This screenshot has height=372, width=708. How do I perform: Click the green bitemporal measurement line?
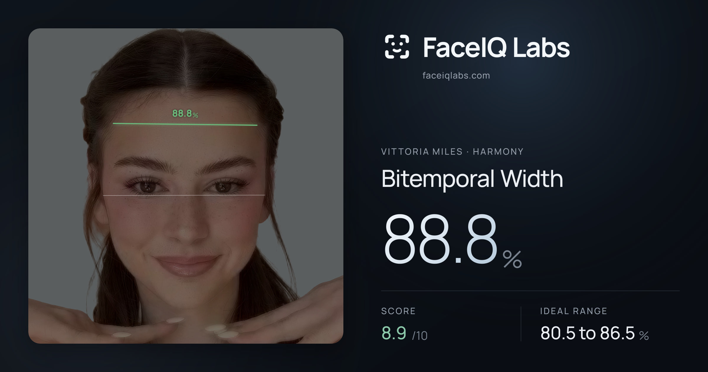(185, 124)
